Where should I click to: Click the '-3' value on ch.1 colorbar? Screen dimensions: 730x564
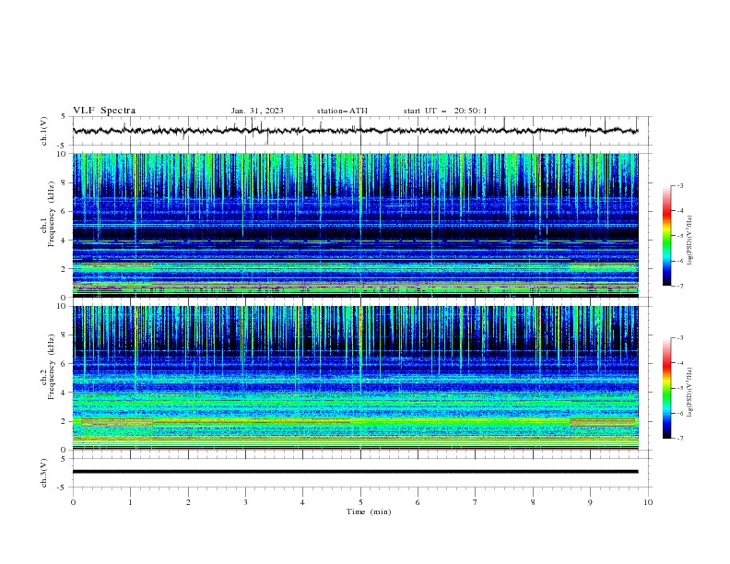pyautogui.click(x=680, y=185)
